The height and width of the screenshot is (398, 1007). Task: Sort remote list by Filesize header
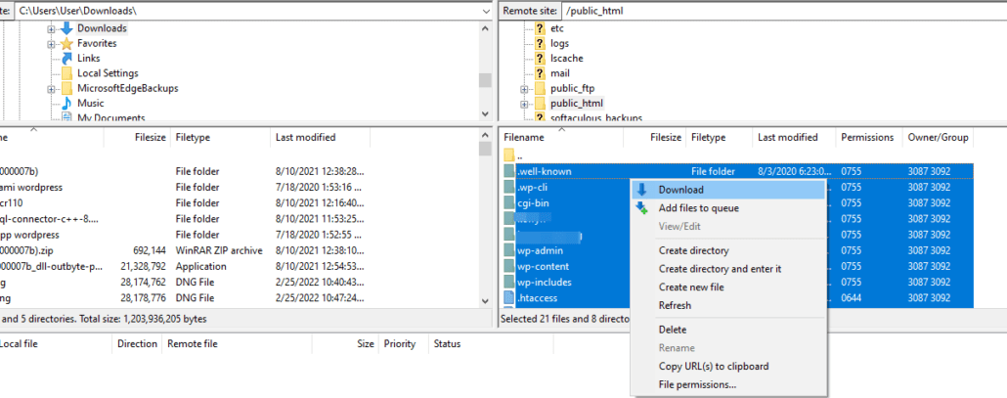point(655,137)
